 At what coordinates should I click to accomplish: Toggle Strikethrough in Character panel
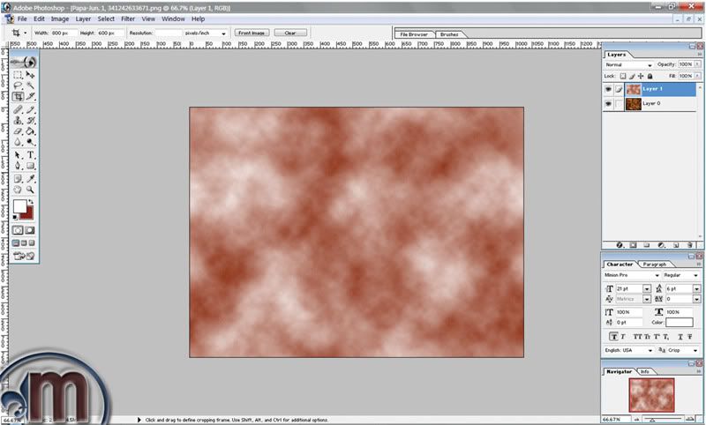pyautogui.click(x=690, y=337)
